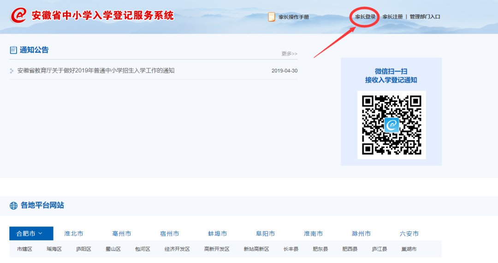Click the 通知公告 notice board icon
498x263 pixels.
(13, 50)
